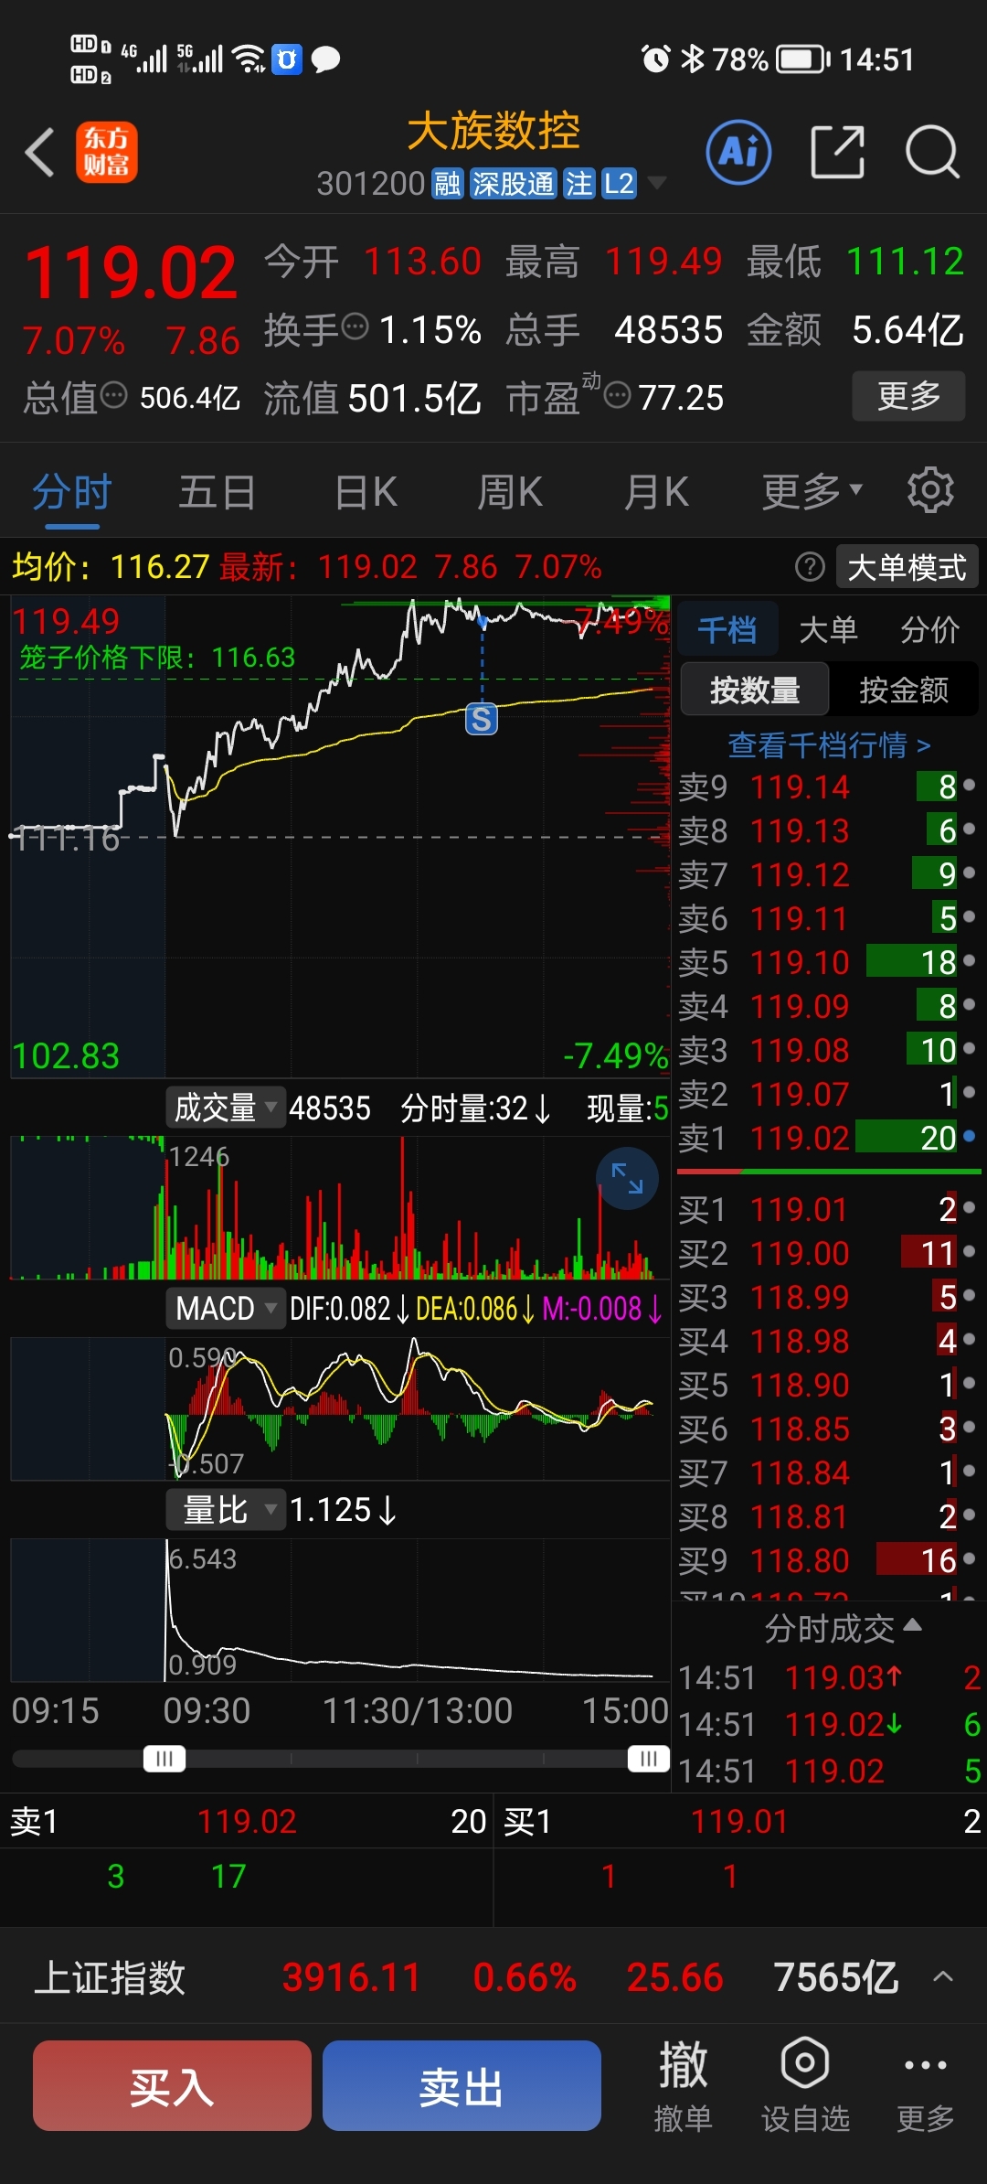Screen dimensions: 987x2184
Task: Open 撤单 cancel order icon
Action: (683, 2085)
